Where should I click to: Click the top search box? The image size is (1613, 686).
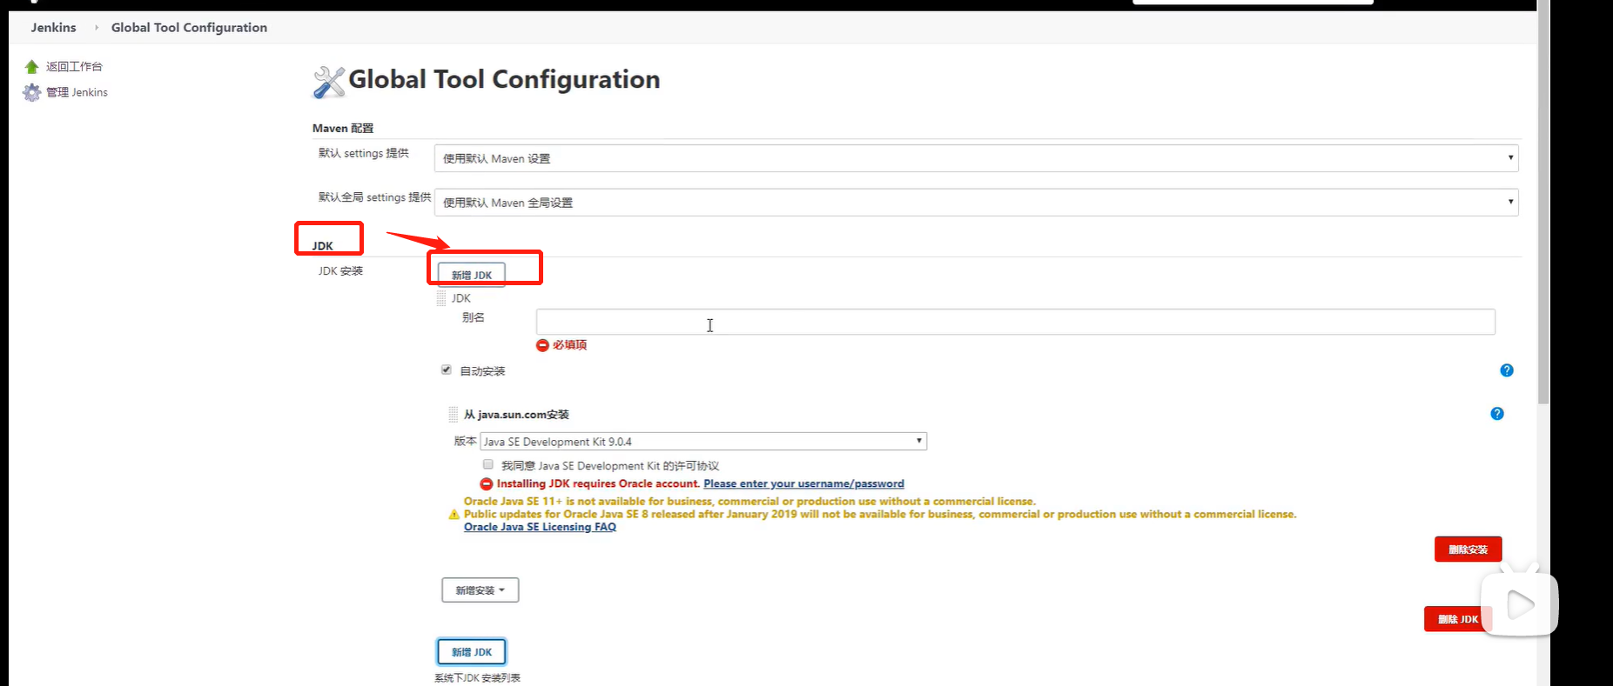pos(1253,3)
